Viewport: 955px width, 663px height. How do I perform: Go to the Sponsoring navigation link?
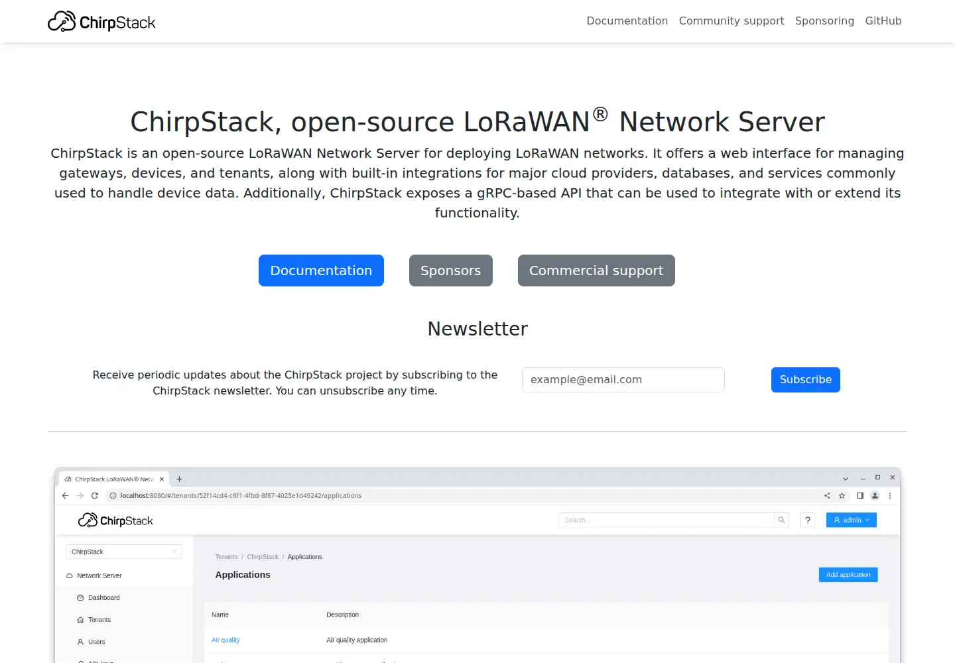pyautogui.click(x=824, y=21)
